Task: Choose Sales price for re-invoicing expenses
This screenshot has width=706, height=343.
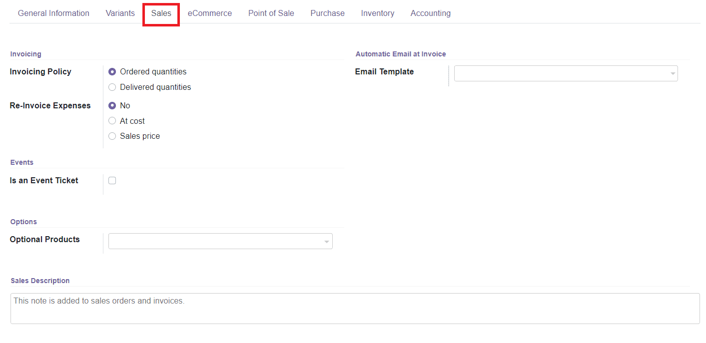Action: [x=112, y=136]
